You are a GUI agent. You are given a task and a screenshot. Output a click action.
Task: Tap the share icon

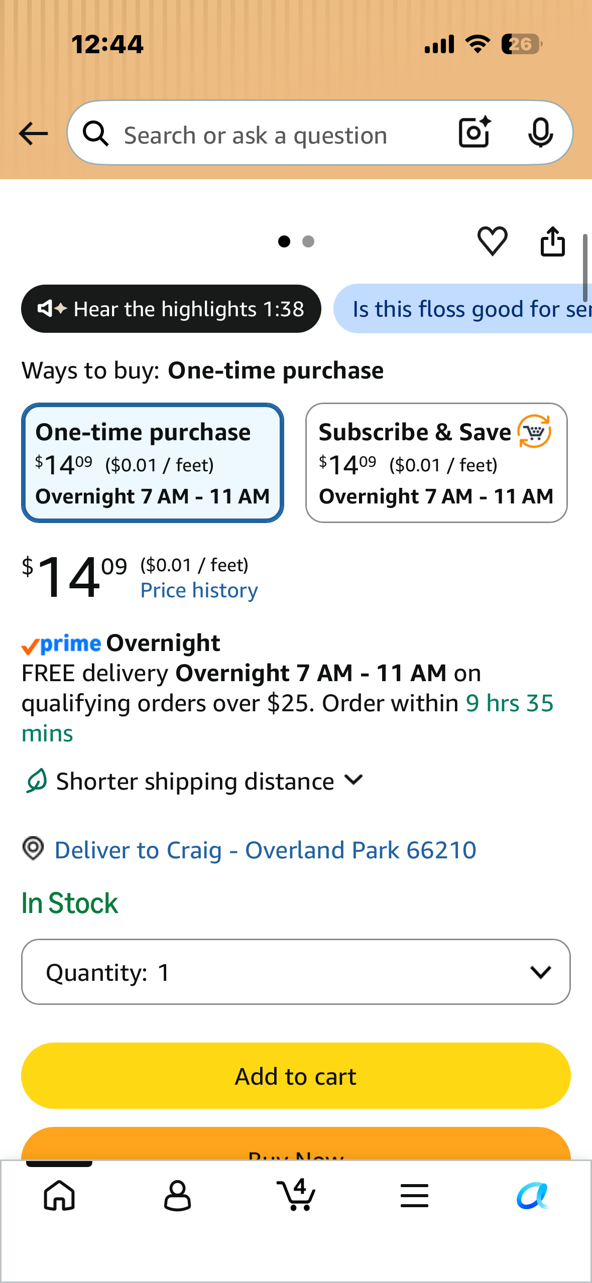552,241
